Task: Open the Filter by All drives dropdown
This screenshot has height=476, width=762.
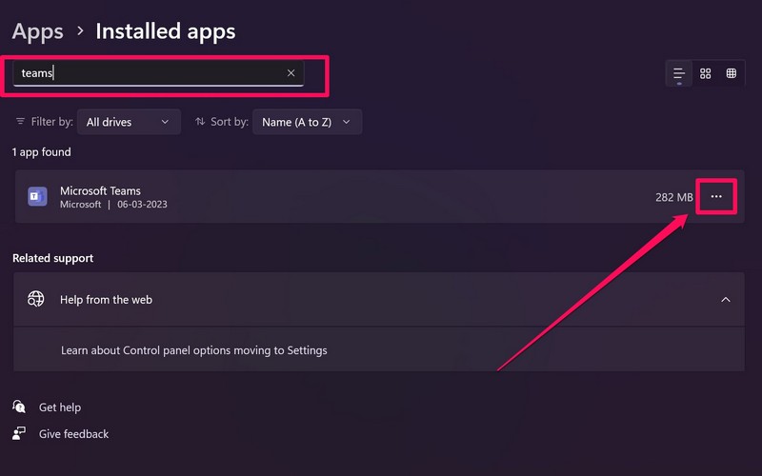Action: pos(128,122)
